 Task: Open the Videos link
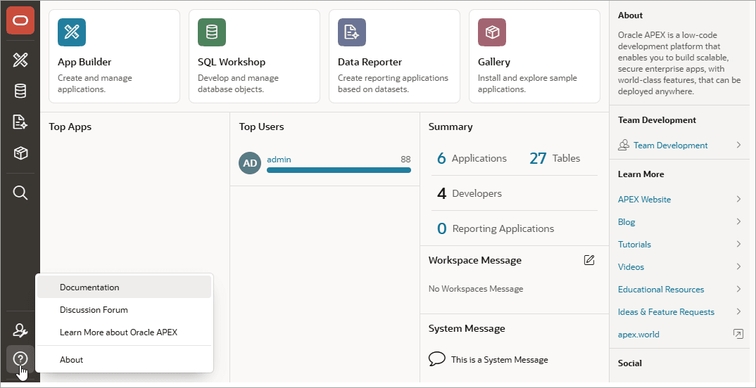(631, 266)
